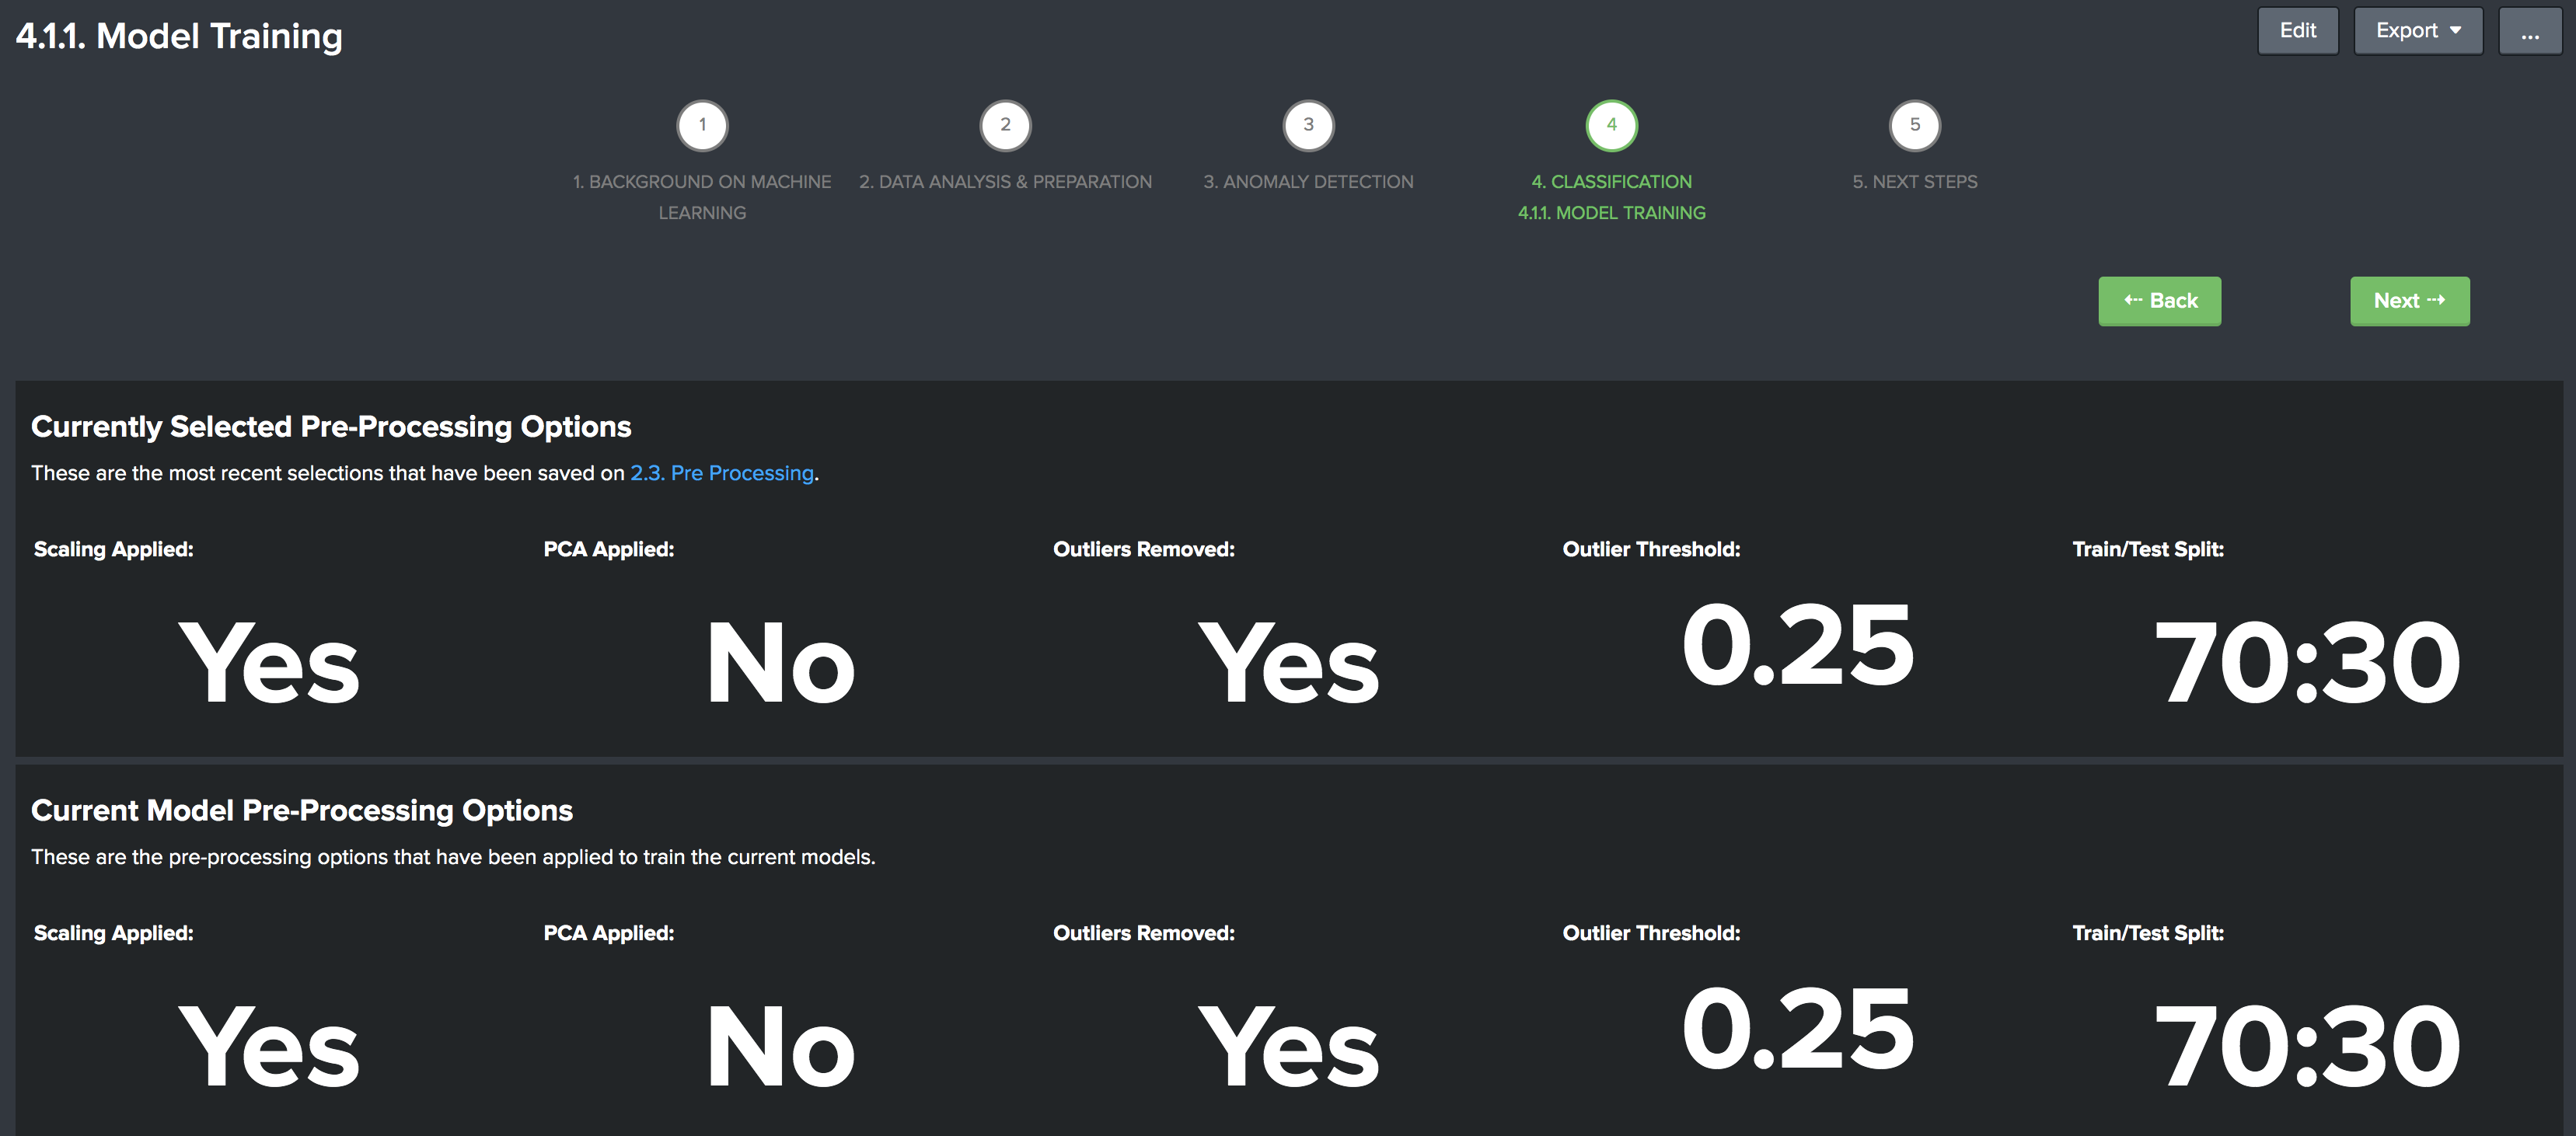Image resolution: width=2576 pixels, height=1136 pixels.
Task: Click the green Next button
Action: click(x=2409, y=301)
